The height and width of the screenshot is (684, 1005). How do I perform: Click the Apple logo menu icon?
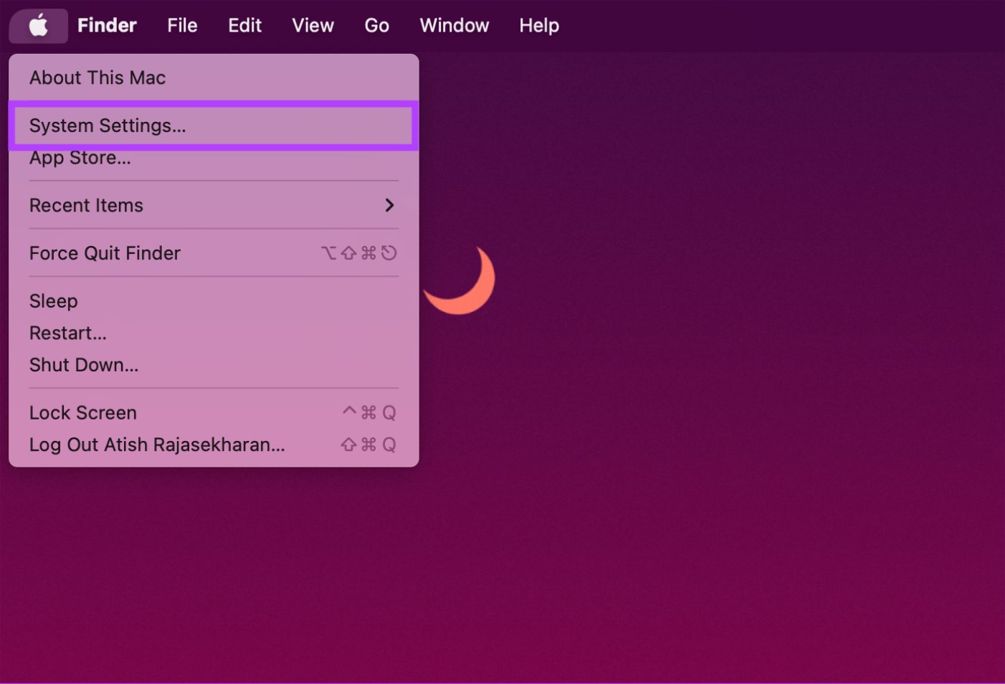39,26
